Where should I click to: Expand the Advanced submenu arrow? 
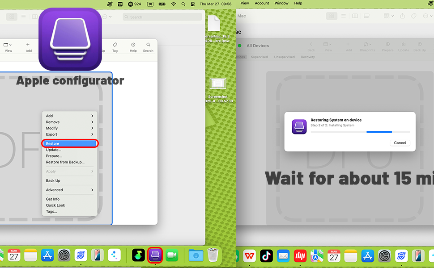(92, 190)
